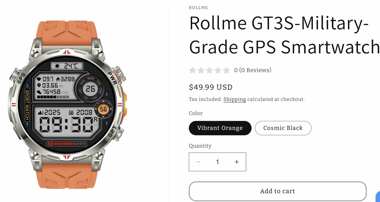
Task: Choose the Cosmic Black color option
Action: pyautogui.click(x=283, y=128)
